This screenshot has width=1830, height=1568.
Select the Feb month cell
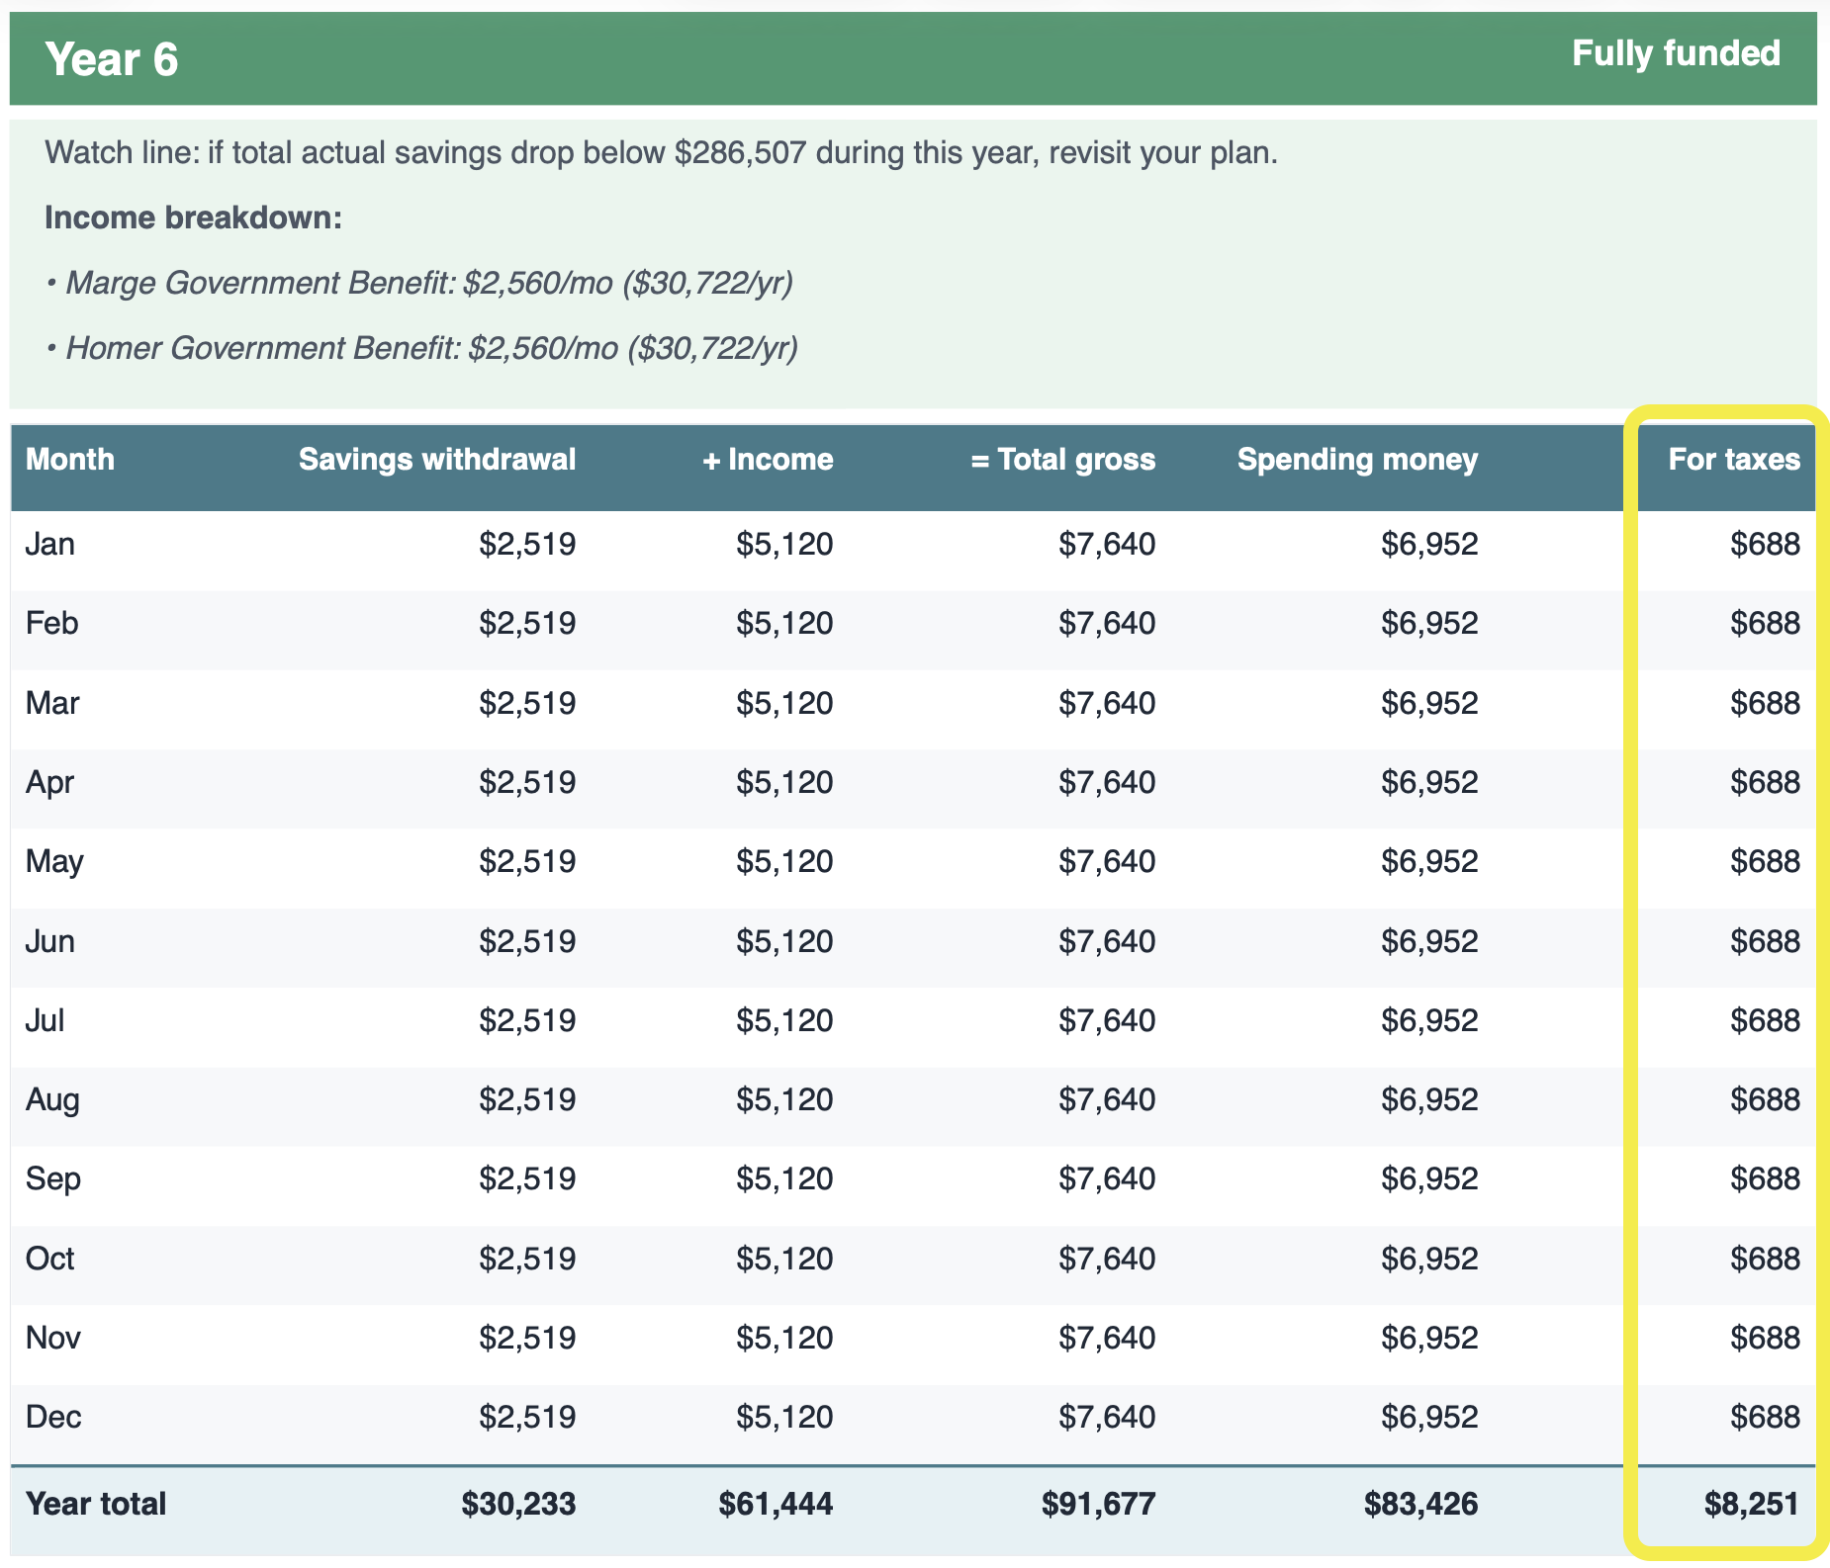pos(52,624)
